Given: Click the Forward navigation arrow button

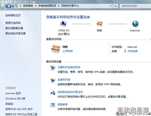Looking at the screenshot, I should pyautogui.click(x=8, y=6).
